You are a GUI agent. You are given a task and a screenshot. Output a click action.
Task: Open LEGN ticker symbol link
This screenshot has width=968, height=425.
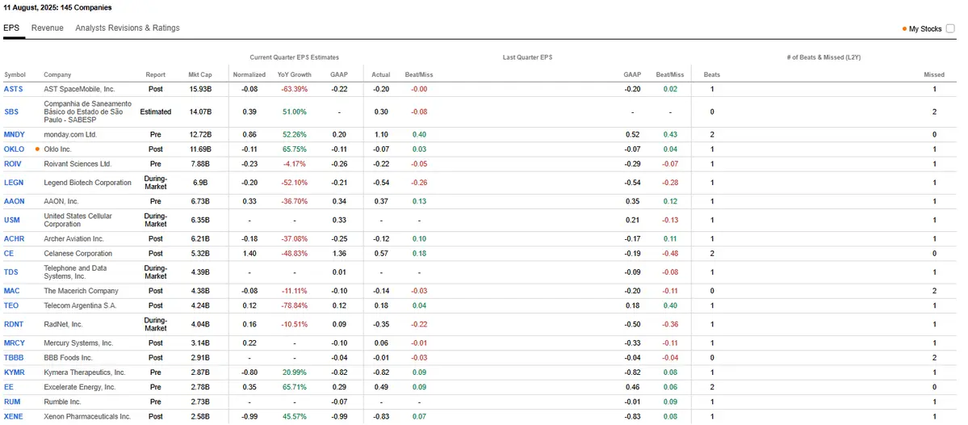tap(14, 183)
